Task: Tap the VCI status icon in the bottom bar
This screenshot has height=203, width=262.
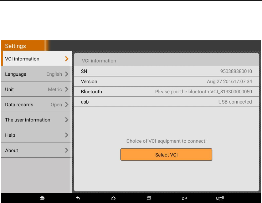Action: coord(220,198)
